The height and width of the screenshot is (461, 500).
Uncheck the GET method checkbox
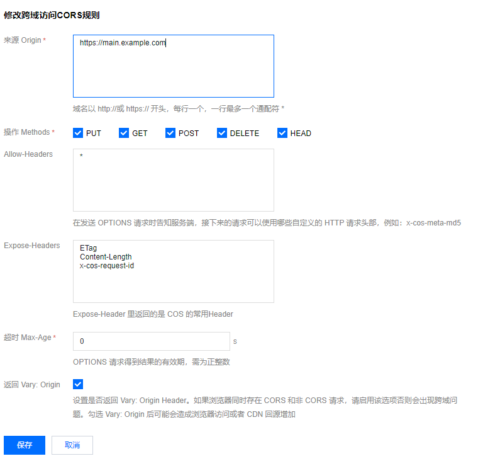click(124, 133)
